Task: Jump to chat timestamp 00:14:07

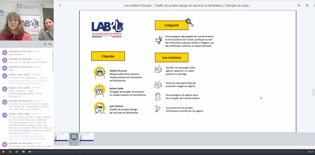Action: 36,88
